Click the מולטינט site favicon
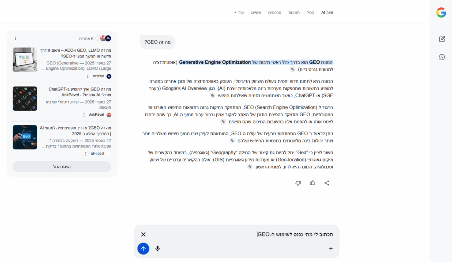 tap(109, 76)
